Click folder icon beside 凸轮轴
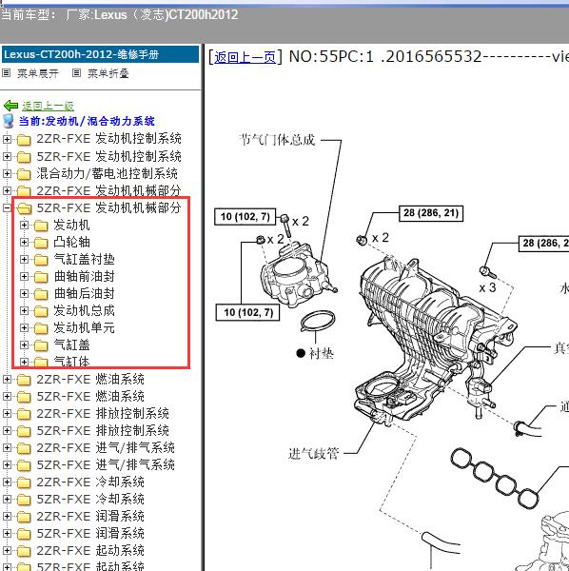The image size is (569, 571). tap(41, 243)
